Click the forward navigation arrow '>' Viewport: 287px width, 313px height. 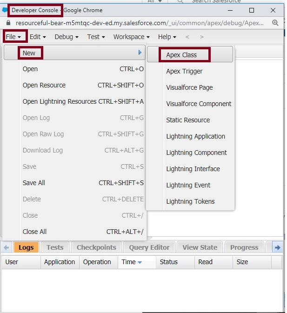click(x=202, y=37)
